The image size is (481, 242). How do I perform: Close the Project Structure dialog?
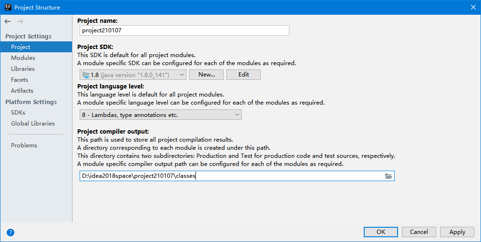pos(473,7)
